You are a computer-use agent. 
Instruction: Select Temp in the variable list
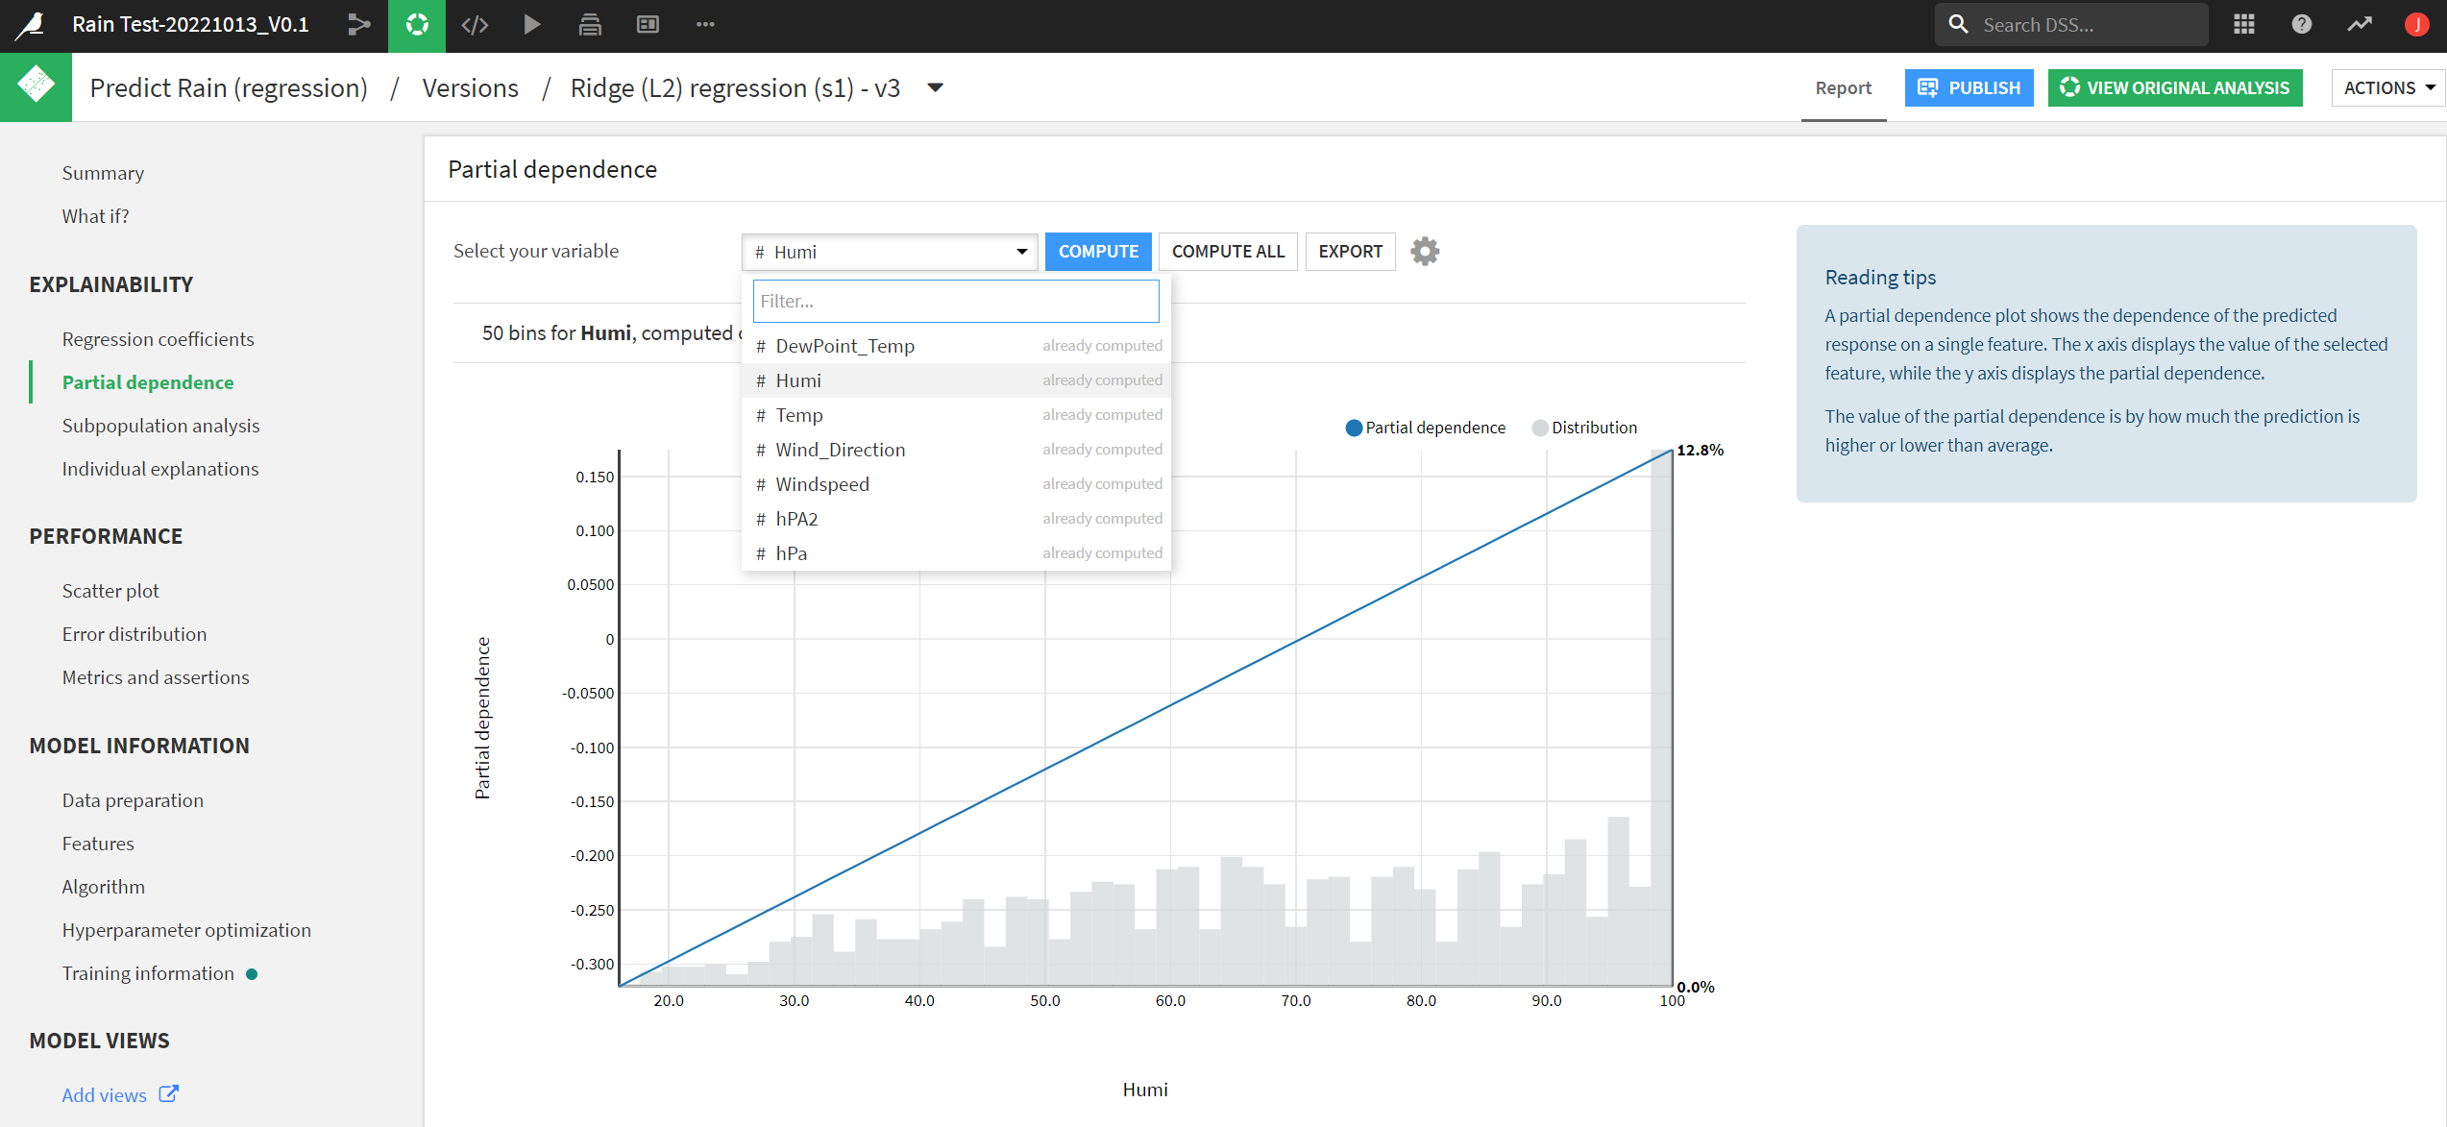[x=798, y=414]
